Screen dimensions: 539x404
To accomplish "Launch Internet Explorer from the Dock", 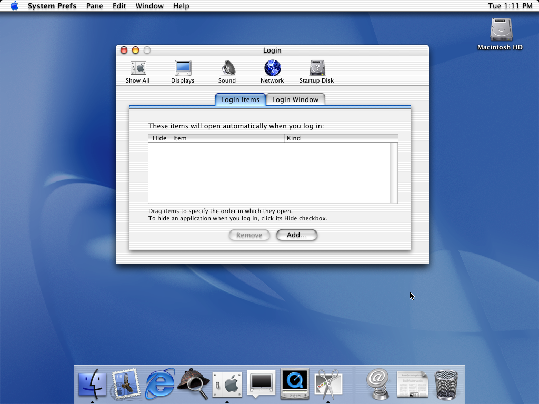I will coord(160,383).
